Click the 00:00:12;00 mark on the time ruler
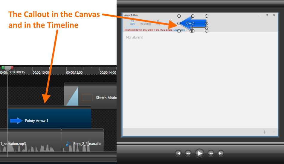 point(74,72)
